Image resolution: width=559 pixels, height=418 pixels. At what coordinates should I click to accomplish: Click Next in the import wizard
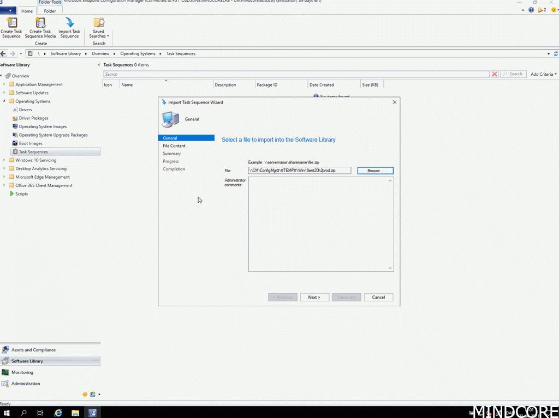[x=314, y=297]
